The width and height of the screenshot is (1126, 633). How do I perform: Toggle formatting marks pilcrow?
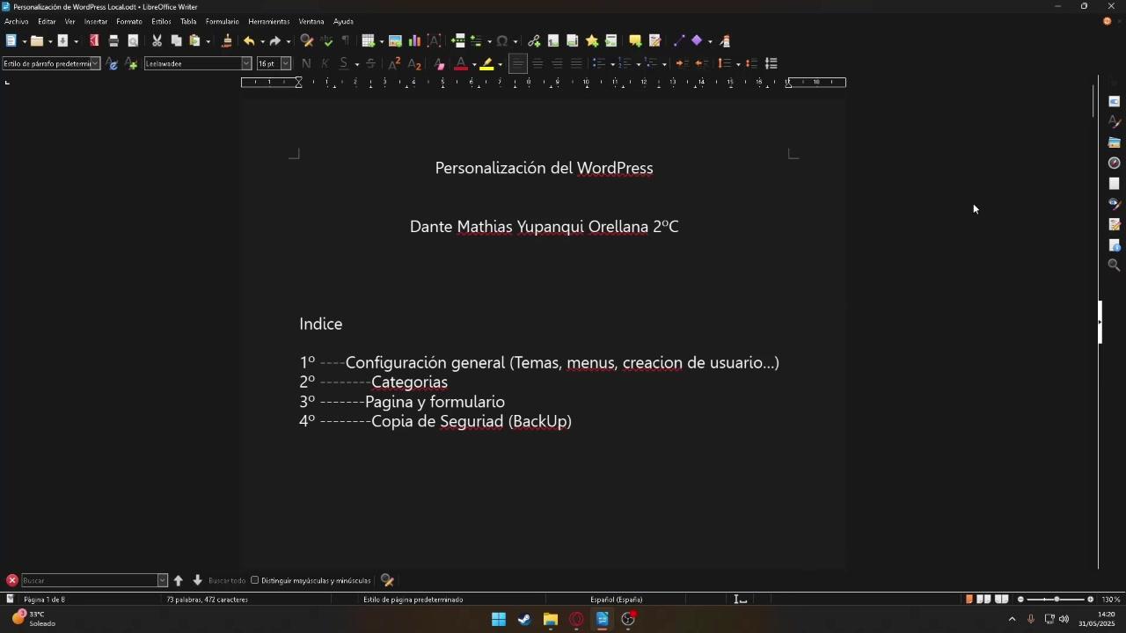[346, 40]
